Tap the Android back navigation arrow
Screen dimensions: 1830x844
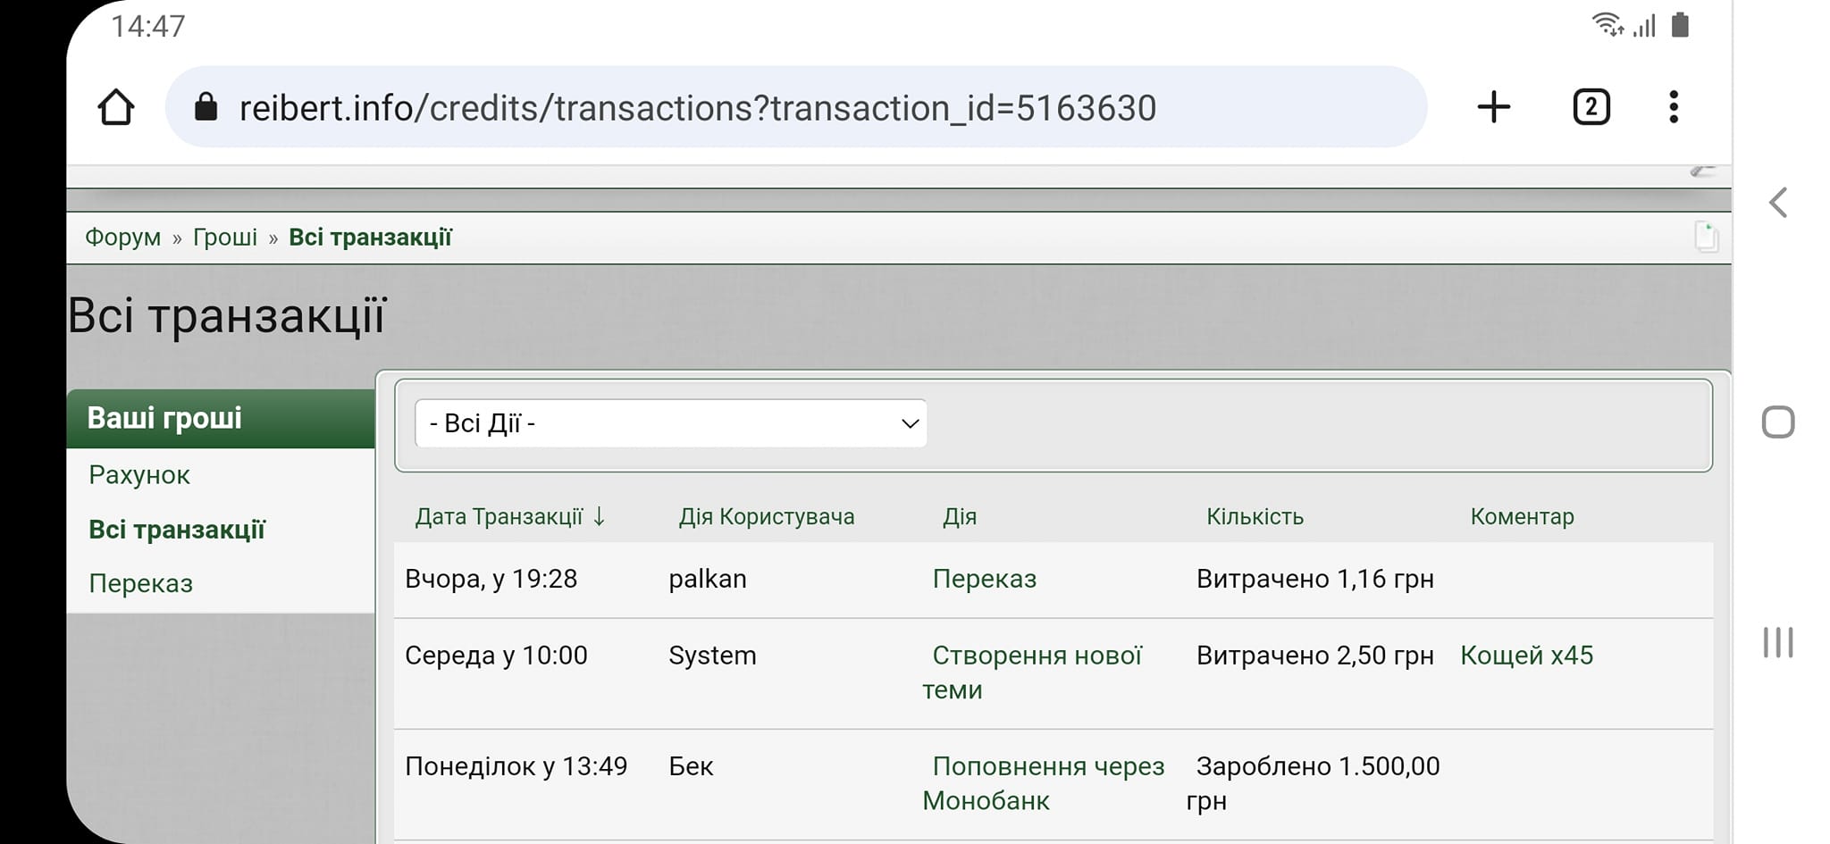pos(1778,203)
